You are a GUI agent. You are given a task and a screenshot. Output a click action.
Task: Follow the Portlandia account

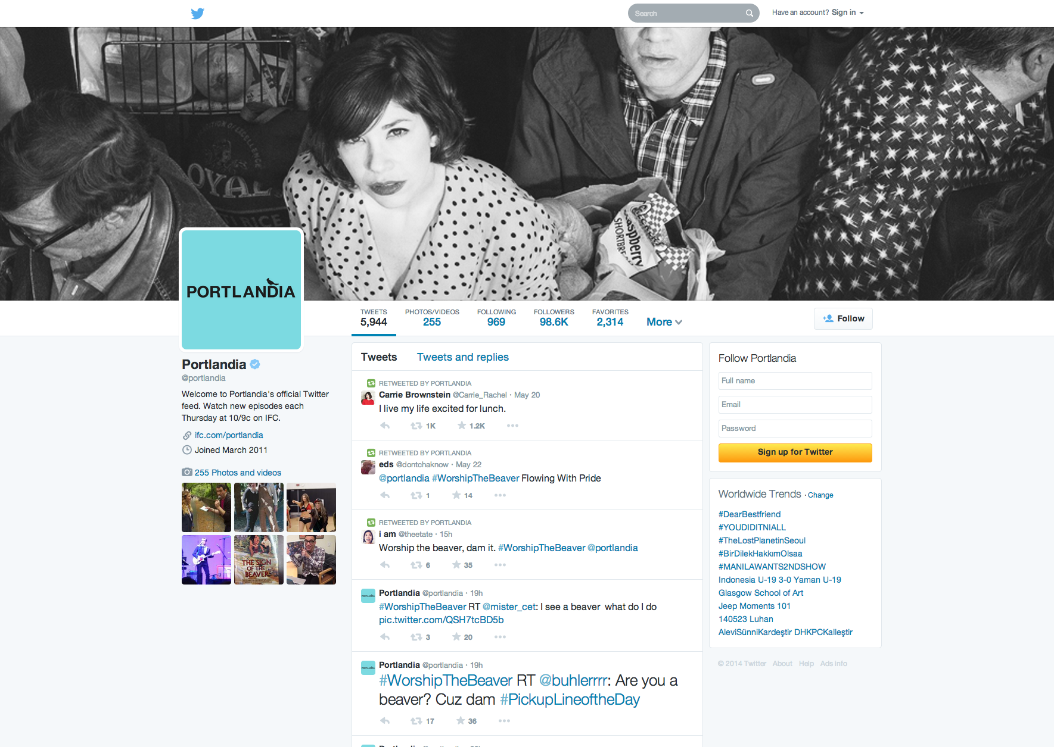click(843, 318)
